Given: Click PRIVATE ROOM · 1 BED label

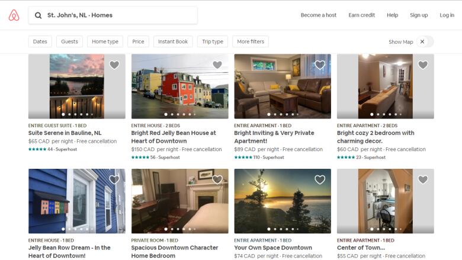Looking at the screenshot, I should (x=155, y=240).
